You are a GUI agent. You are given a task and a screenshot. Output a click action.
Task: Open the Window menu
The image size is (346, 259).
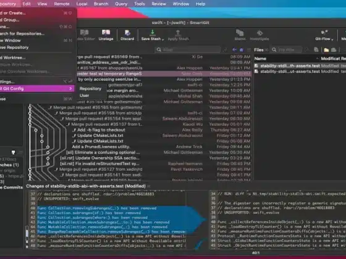[180, 4]
